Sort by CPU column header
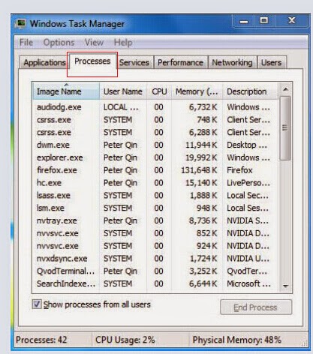The width and height of the screenshot is (313, 354). coord(159,91)
